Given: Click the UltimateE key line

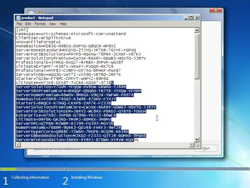Looking at the screenshot, I should click(x=65, y=66).
